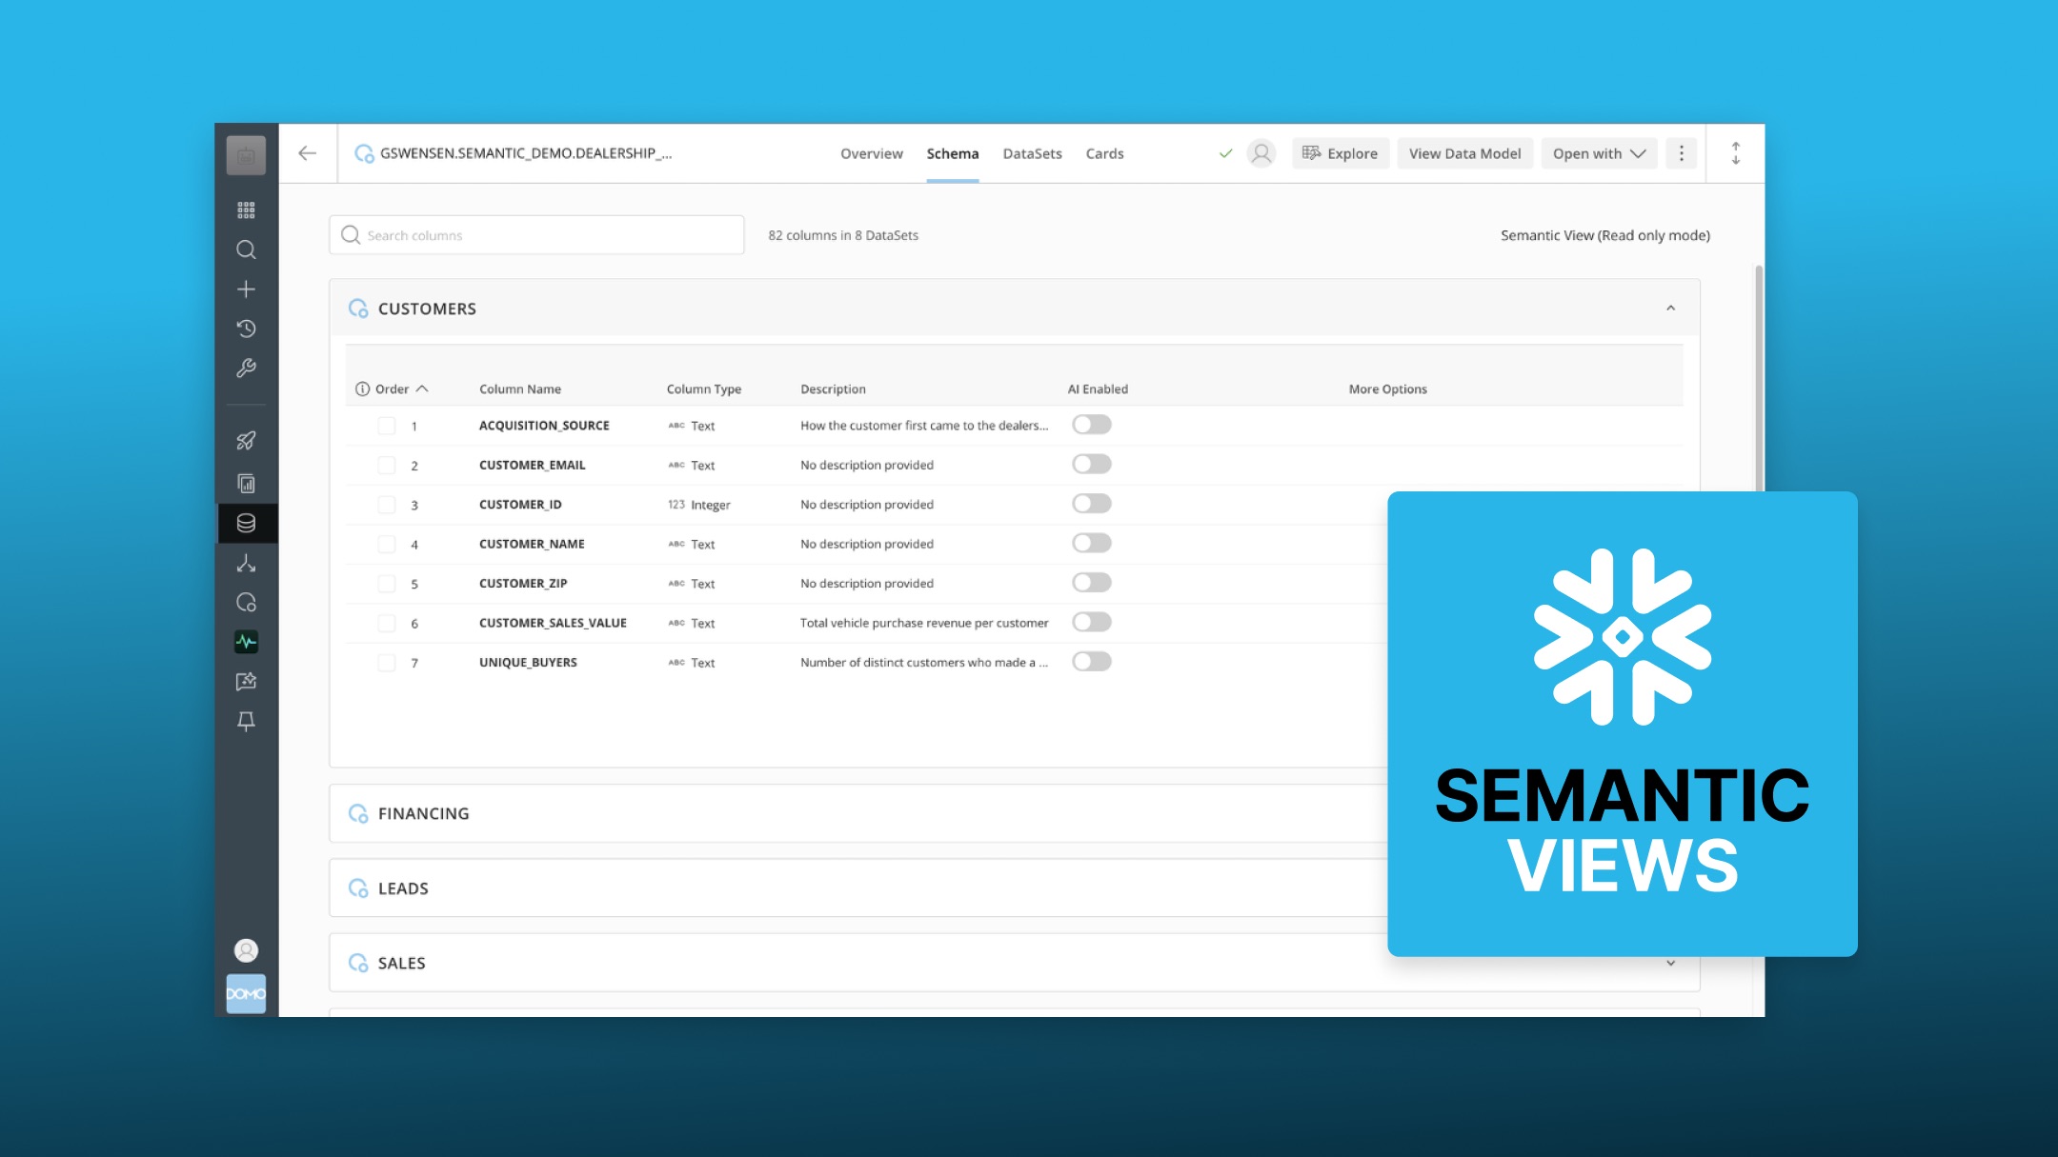This screenshot has width=2058, height=1157.
Task: Click the GSWENSEN.SEMANTIC_DEMO.DEALERSHIP title
Action: point(525,153)
